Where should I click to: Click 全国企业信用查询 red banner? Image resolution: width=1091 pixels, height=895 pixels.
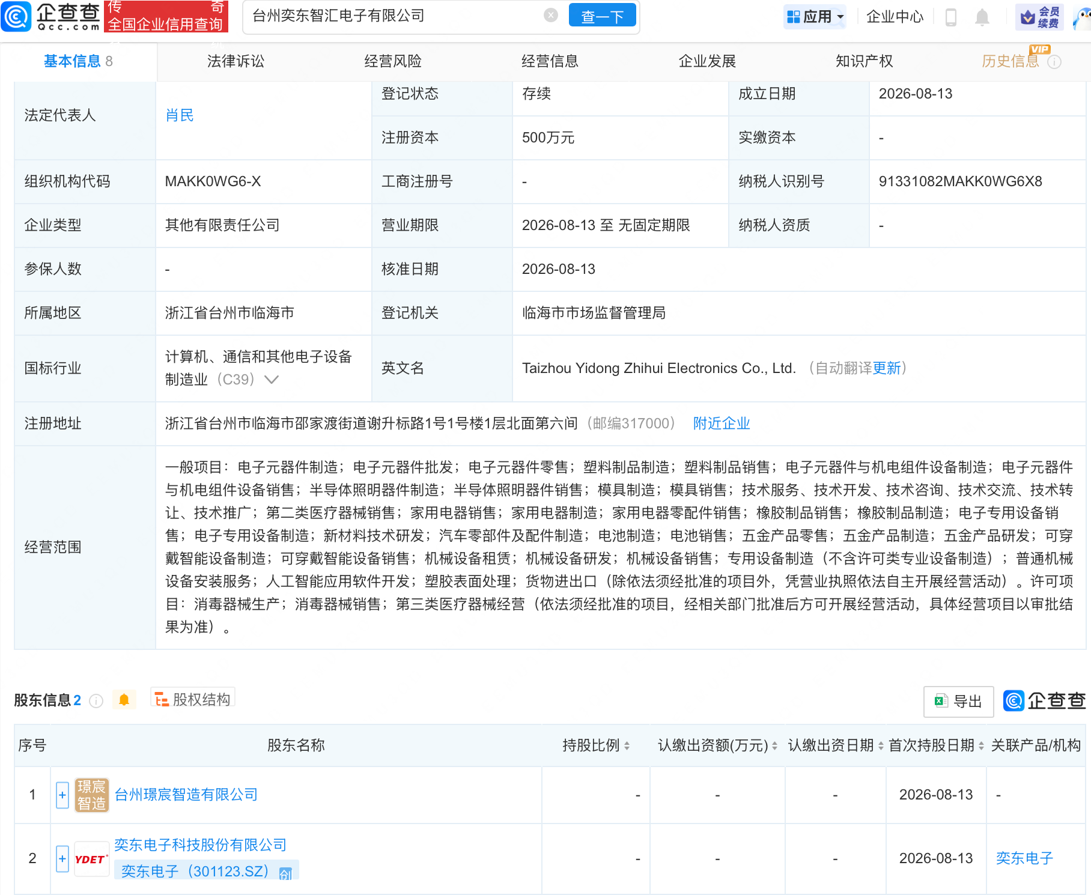point(166,16)
